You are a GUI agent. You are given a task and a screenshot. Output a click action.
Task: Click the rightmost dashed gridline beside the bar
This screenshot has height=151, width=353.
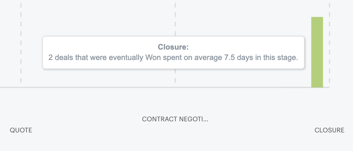click(x=329, y=49)
